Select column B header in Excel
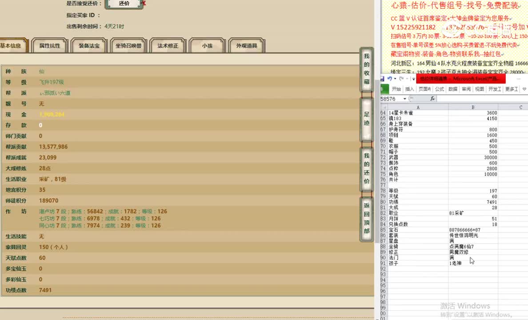Viewport: 528px width, 320px height. pos(473,107)
